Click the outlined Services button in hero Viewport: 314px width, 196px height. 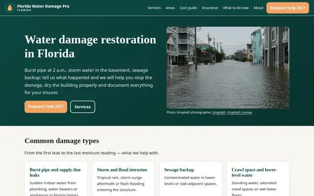coord(82,107)
